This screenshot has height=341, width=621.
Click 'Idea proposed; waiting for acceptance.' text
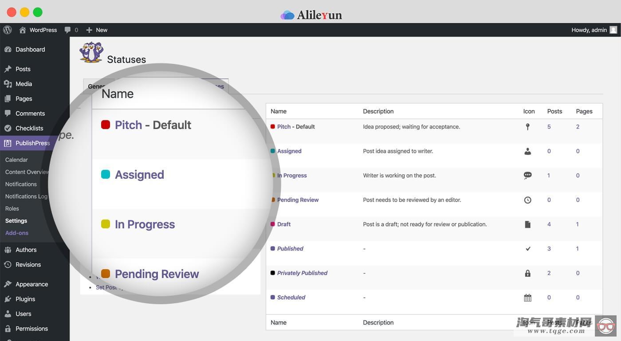pos(412,127)
